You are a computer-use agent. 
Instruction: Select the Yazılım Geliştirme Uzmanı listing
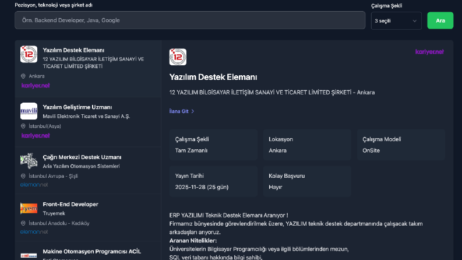[x=88, y=122]
